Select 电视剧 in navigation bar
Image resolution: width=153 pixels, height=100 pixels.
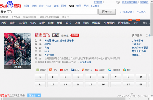point(23,23)
